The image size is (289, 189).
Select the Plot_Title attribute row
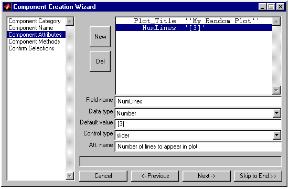pyautogui.click(x=194, y=21)
